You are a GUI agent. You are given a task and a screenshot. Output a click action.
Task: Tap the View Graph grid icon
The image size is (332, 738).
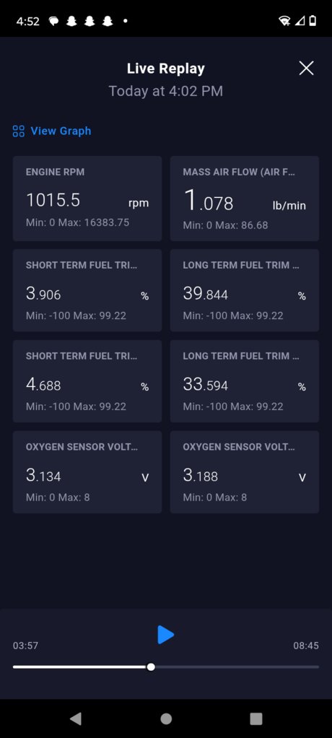point(18,131)
